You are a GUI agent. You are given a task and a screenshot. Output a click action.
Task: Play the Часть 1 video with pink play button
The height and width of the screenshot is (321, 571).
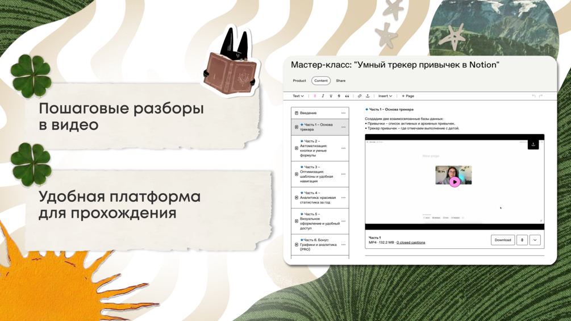pos(455,182)
